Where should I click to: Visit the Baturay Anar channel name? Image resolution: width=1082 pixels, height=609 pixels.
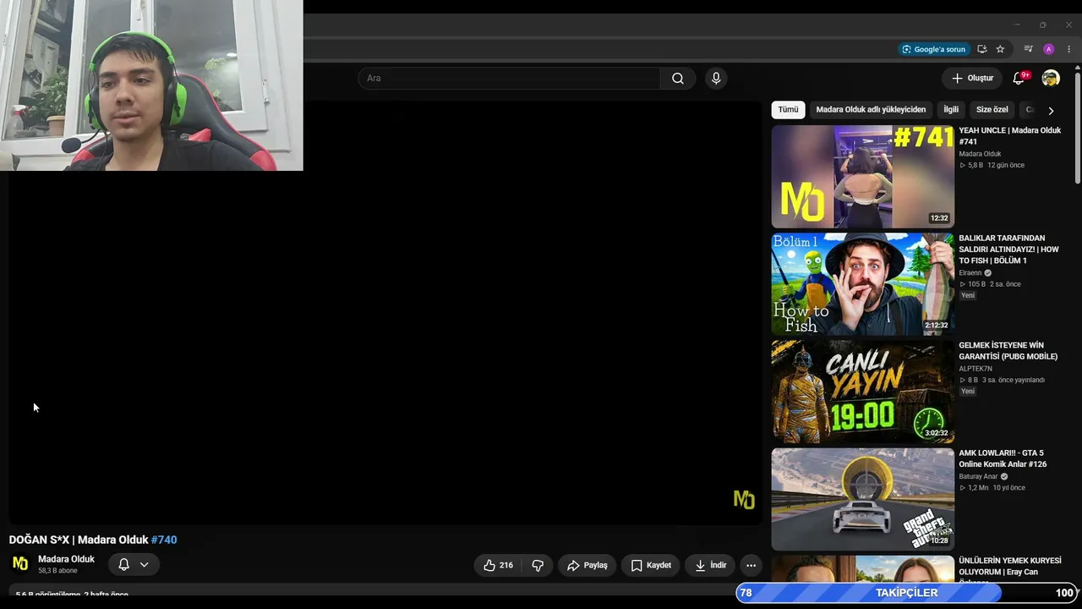coord(978,477)
